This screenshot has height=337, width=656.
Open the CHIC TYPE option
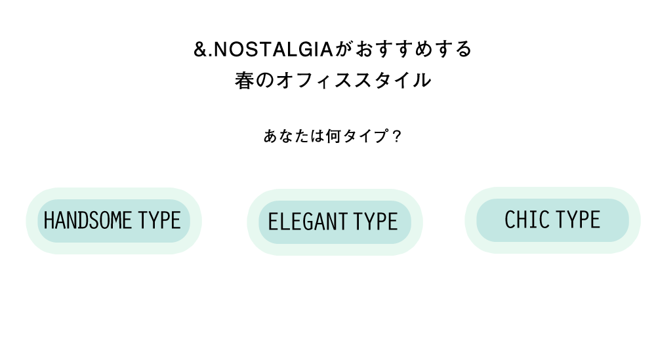pos(552,220)
